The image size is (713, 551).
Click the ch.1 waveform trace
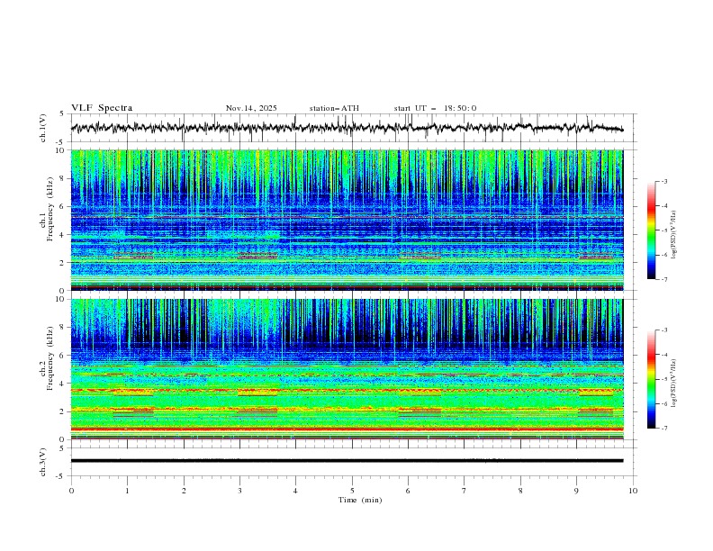[x=347, y=128]
